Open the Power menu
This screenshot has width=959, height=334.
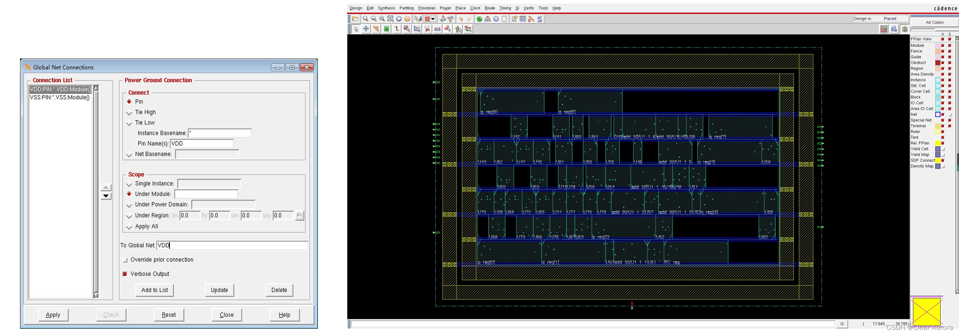pos(446,8)
